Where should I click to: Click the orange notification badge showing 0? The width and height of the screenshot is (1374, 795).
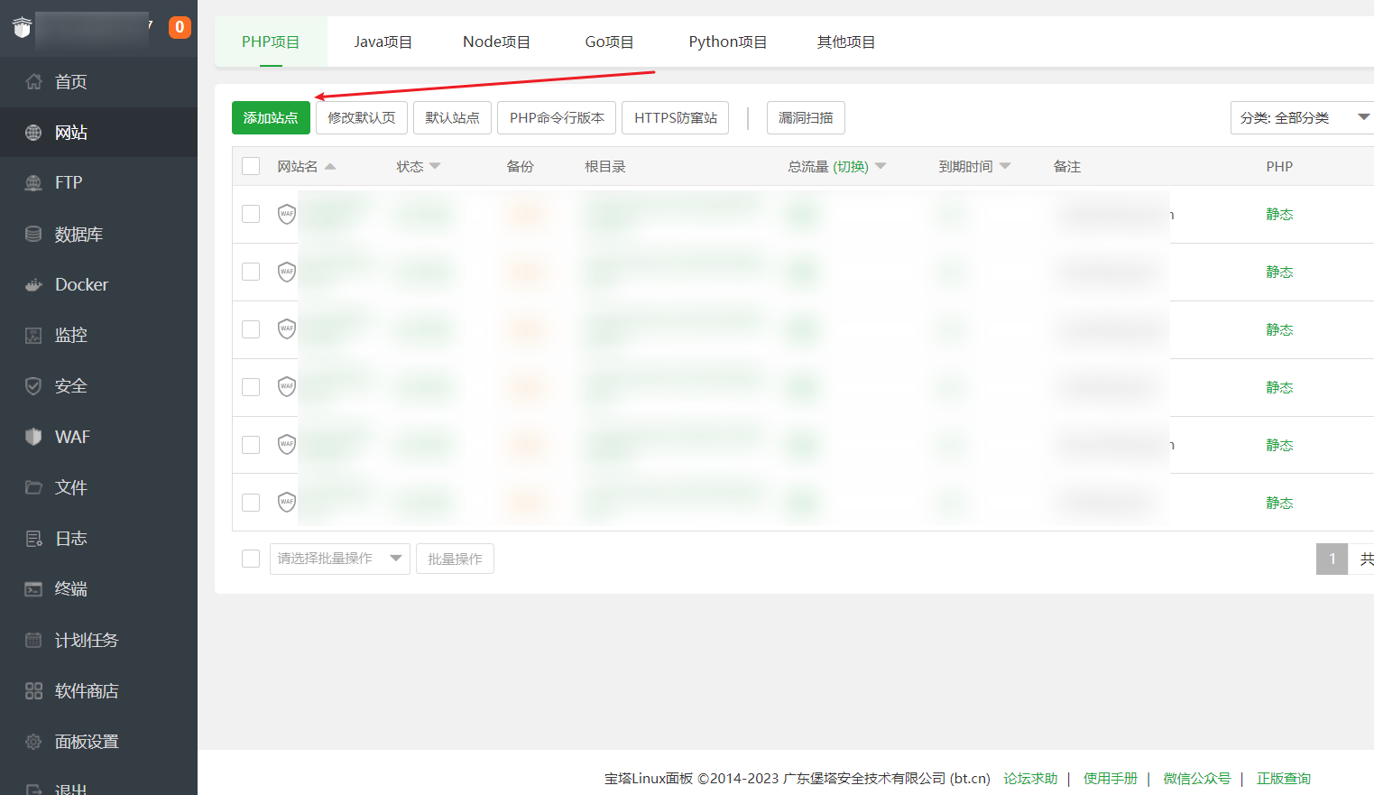pos(180,27)
